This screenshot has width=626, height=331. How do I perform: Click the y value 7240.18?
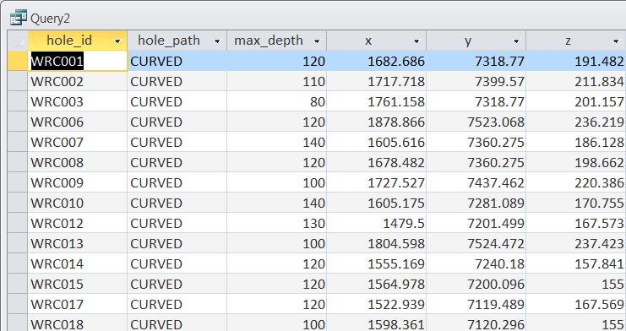click(476, 264)
